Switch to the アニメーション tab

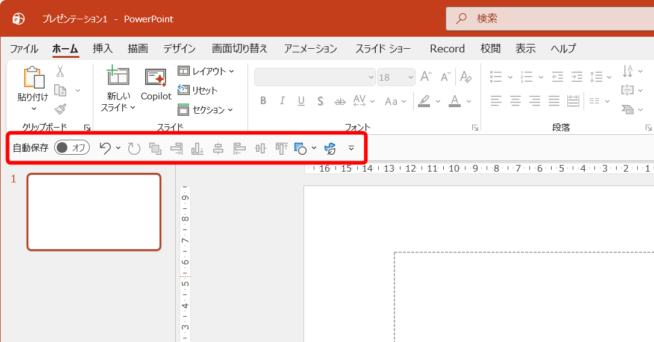click(x=310, y=49)
